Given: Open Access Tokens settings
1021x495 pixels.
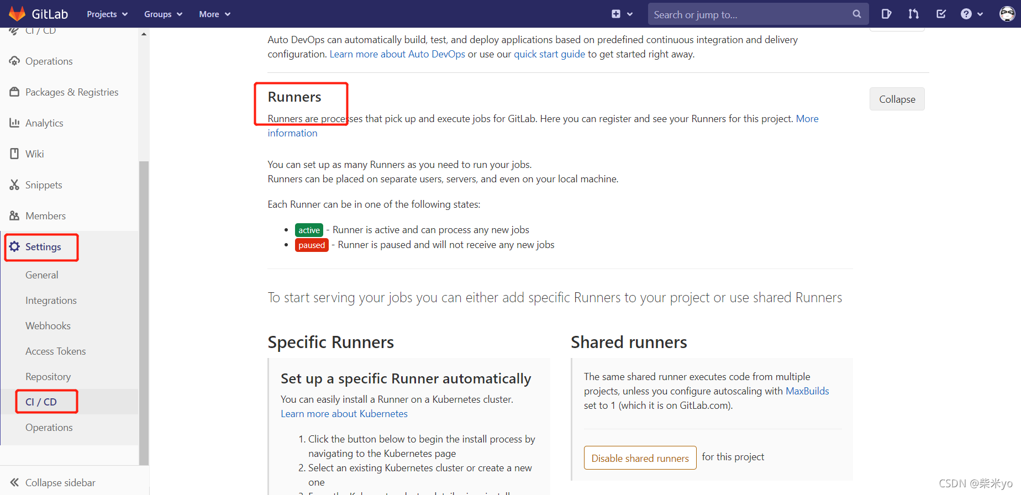Looking at the screenshot, I should click(x=56, y=351).
